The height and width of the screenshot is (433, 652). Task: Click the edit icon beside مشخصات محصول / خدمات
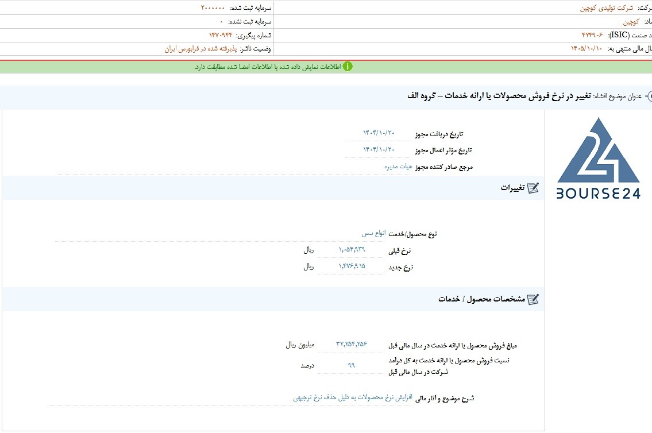tap(533, 299)
